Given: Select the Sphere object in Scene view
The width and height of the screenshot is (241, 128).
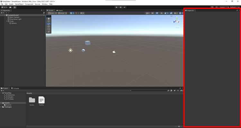Looking at the screenshot, I should [83, 50].
